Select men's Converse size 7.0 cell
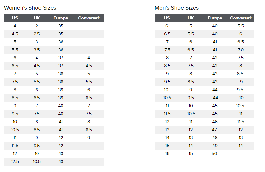Image resolution: width=265 pixels, height=172 pixels. [x=241, y=50]
